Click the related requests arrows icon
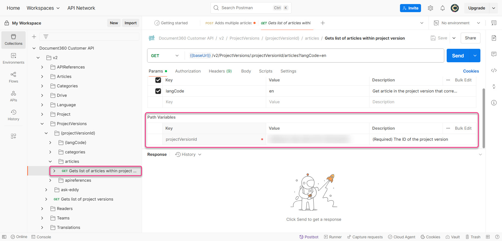Screen dimensions: 502x241 [494, 87]
